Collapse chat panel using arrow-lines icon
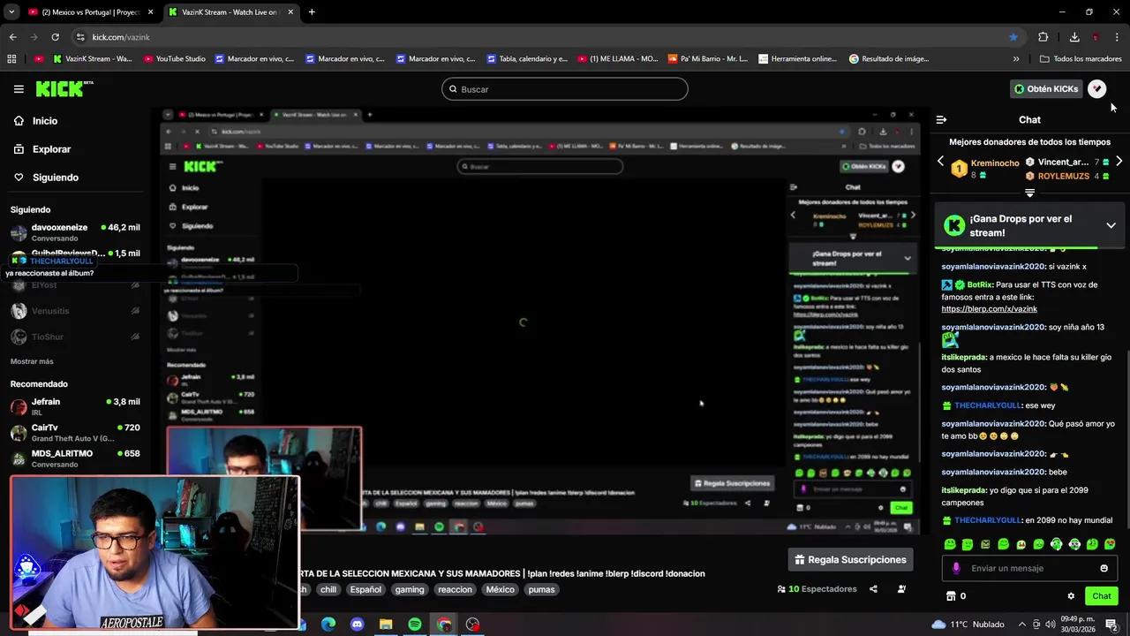The image size is (1130, 636). pos(941,119)
